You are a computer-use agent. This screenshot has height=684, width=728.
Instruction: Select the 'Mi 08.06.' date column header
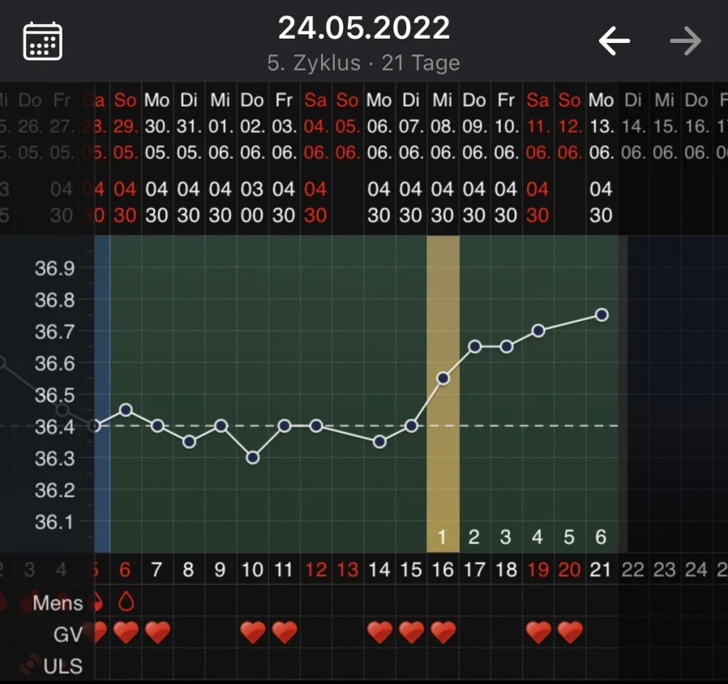(443, 126)
